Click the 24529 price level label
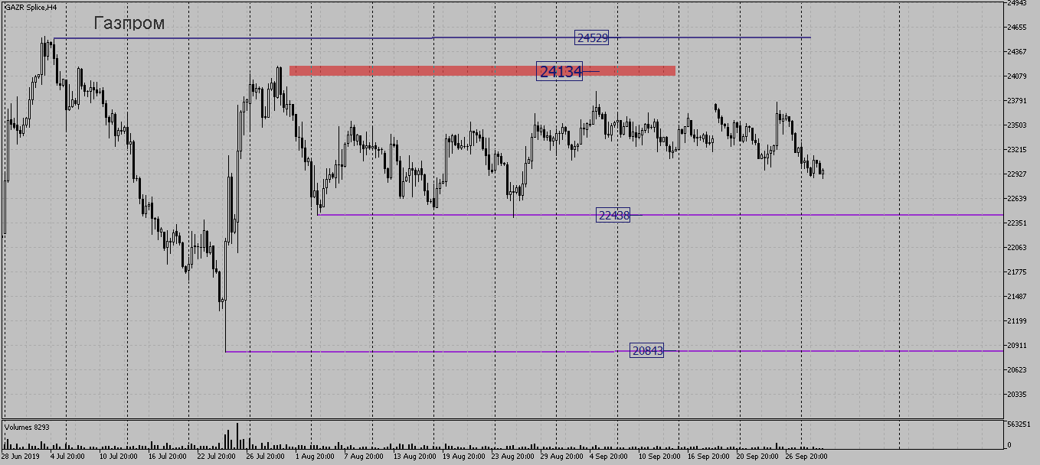The height and width of the screenshot is (465, 1040). coord(592,37)
